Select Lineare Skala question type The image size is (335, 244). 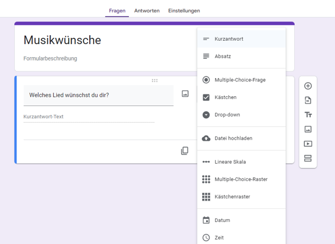241,162
